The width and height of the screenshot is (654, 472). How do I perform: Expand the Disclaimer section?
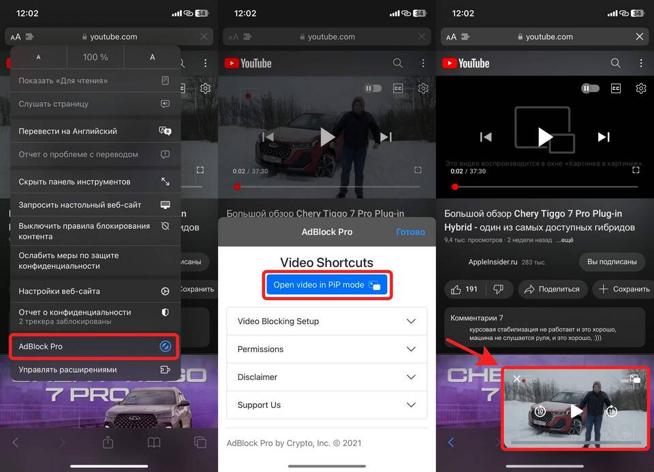pos(327,377)
